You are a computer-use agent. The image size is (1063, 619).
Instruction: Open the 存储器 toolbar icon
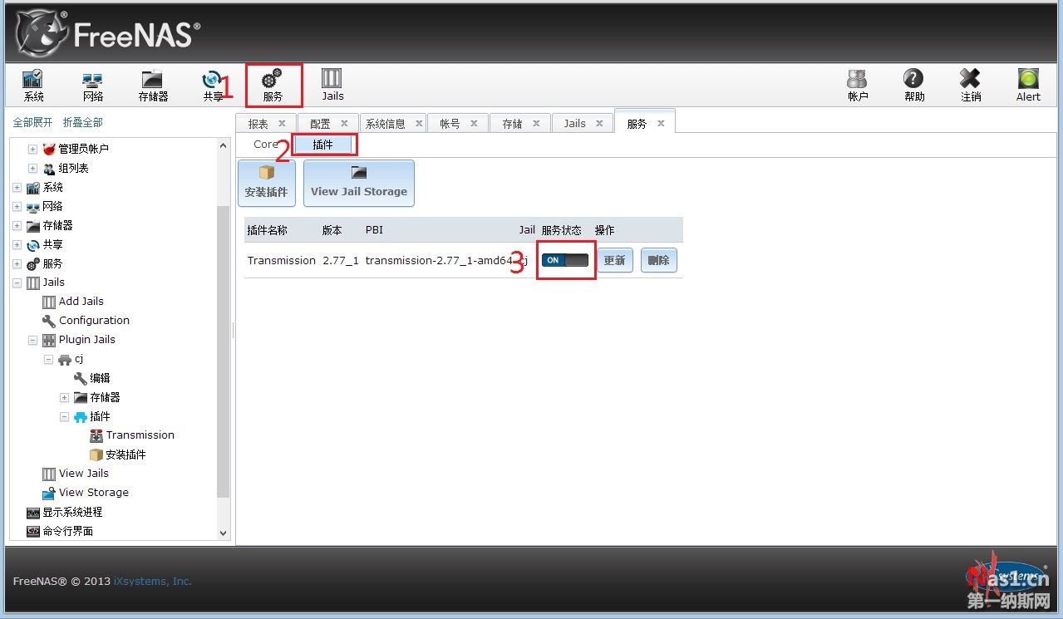153,85
